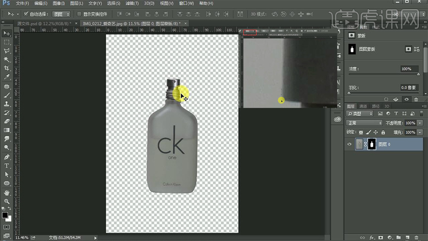Image resolution: width=428 pixels, height=241 pixels.
Task: Select the Ellipse shape tool
Action: [x=6, y=183]
